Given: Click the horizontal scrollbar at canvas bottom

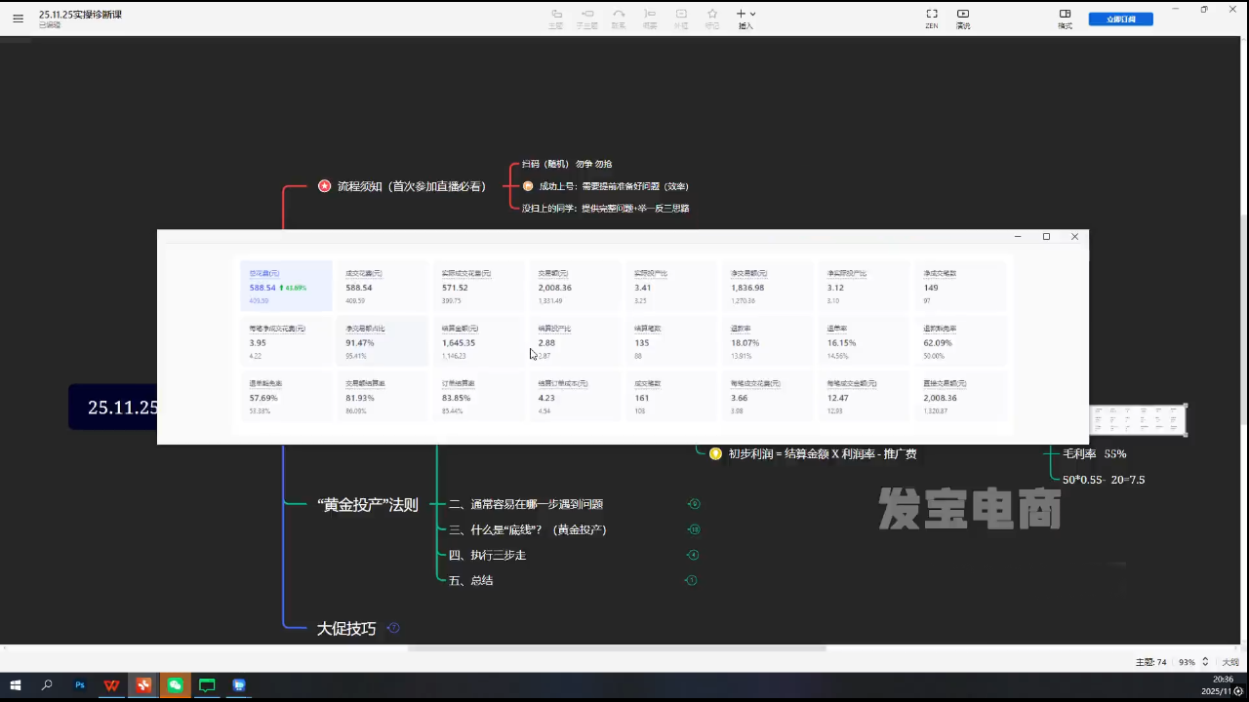Looking at the screenshot, I should coord(617,647).
